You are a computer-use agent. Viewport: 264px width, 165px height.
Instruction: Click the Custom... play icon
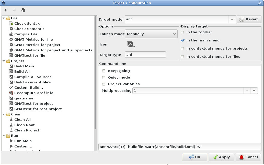[11, 146]
